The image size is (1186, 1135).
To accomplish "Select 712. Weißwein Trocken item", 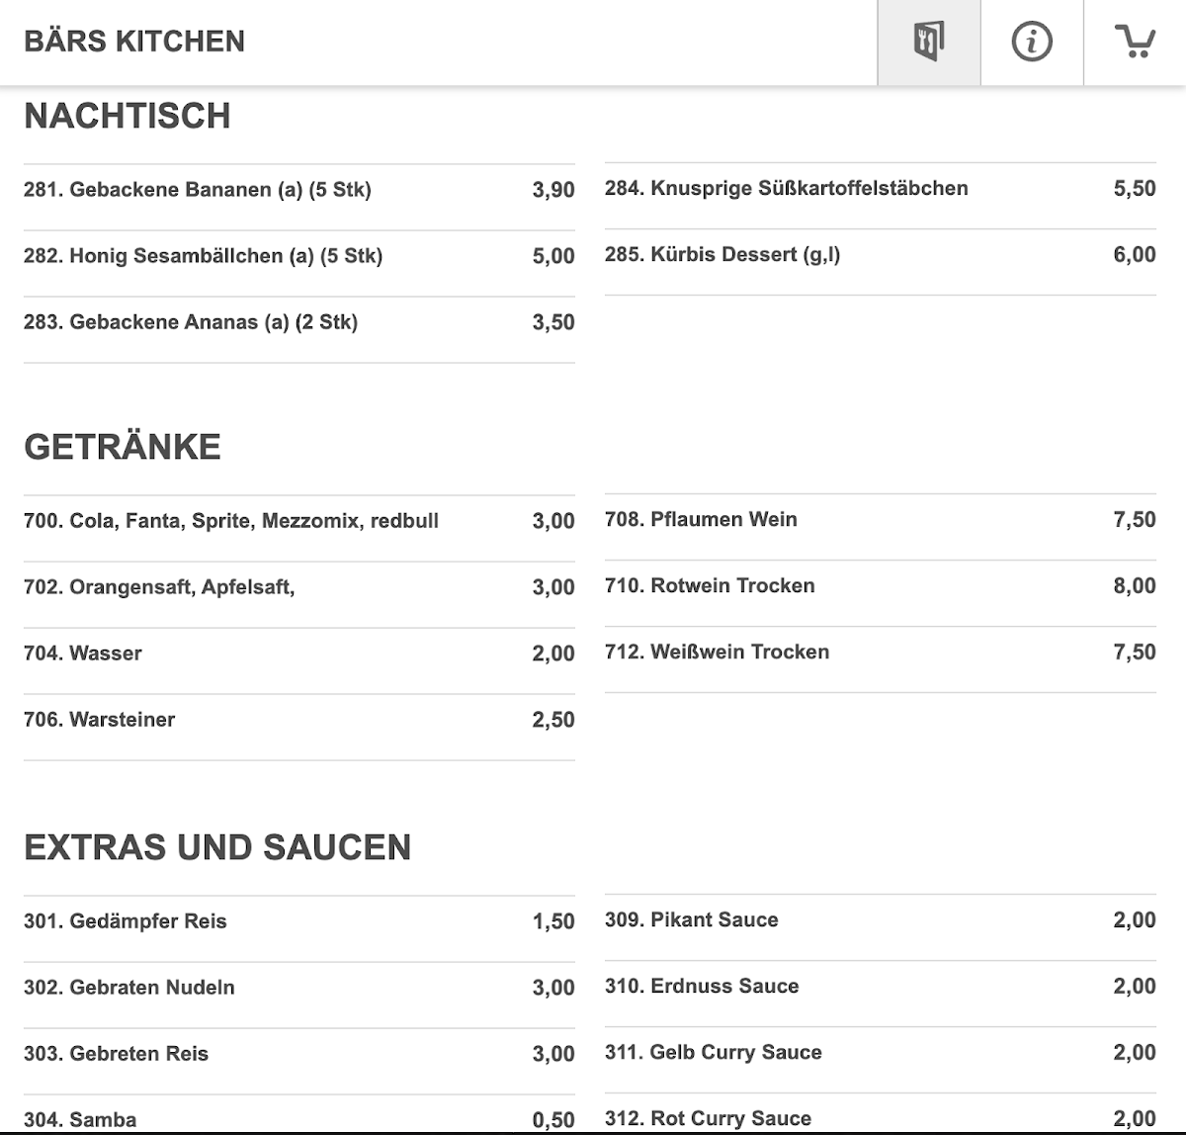I will [x=881, y=659].
